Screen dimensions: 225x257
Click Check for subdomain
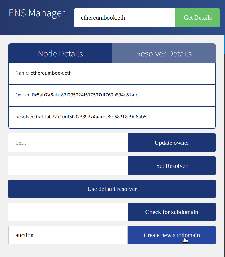171,212
